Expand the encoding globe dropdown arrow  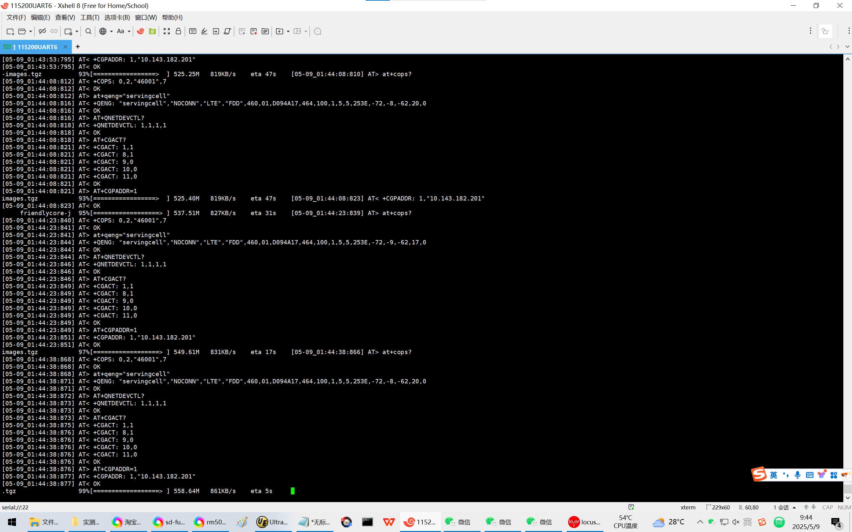coord(111,32)
